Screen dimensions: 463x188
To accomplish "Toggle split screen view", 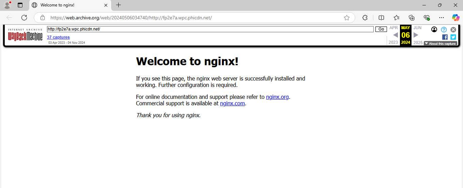I will (x=381, y=18).
